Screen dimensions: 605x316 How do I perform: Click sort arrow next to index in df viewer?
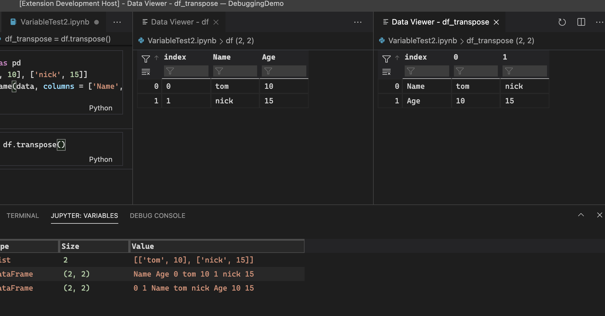click(157, 58)
